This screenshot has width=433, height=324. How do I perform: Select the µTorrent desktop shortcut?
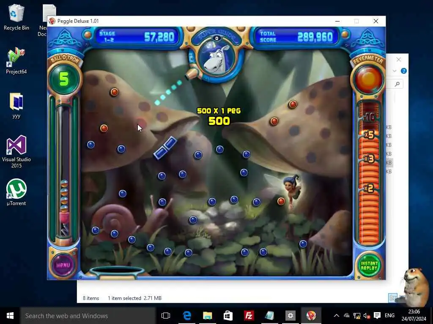tap(16, 192)
